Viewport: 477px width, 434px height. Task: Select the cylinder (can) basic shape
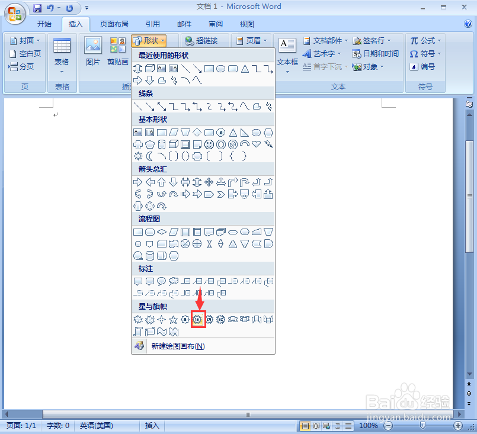pyautogui.click(x=162, y=144)
